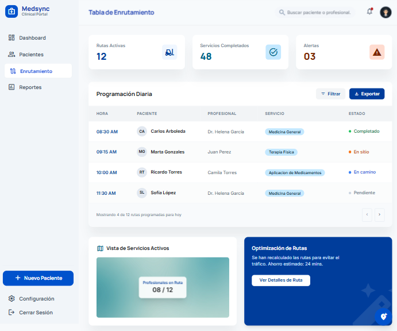Click the Medsync logo icon
The image size is (397, 331).
click(x=11, y=11)
